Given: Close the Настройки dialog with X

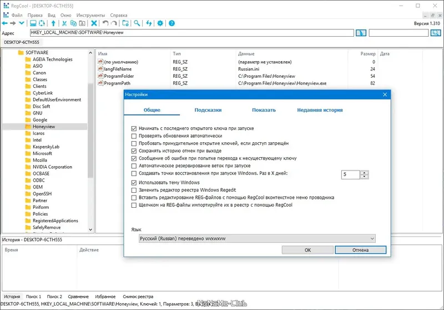Looking at the screenshot, I should [x=385, y=94].
